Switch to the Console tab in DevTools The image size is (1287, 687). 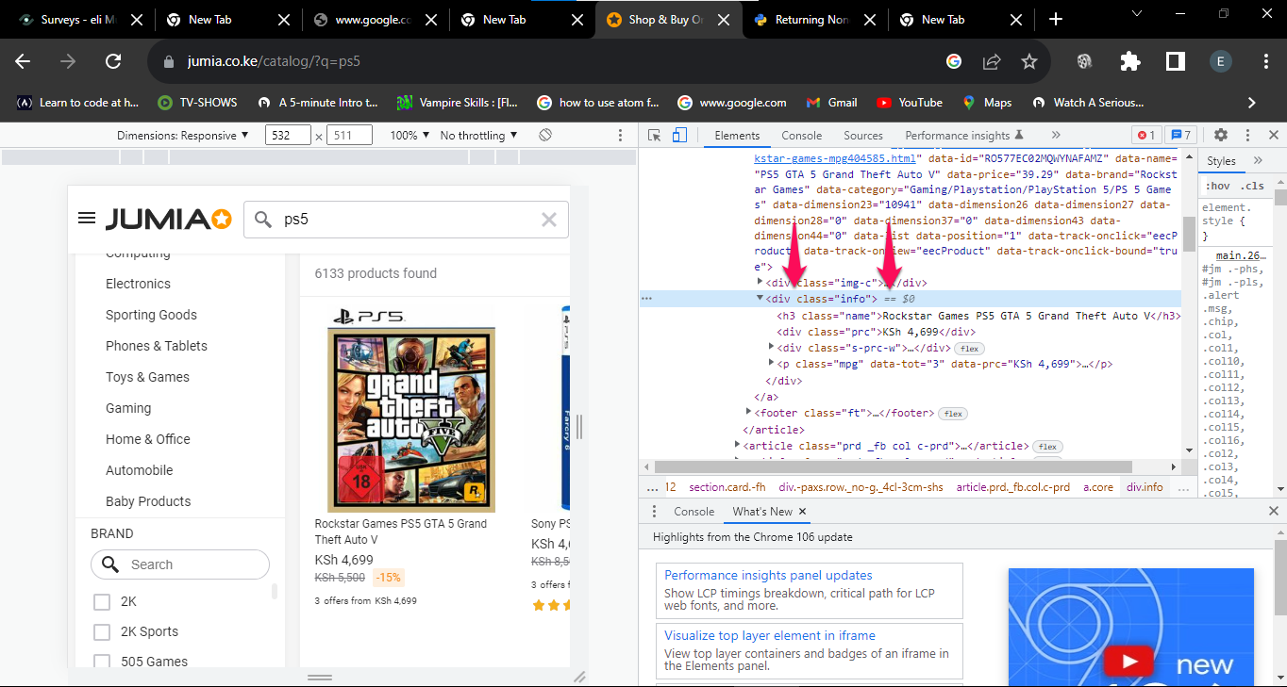[802, 135]
